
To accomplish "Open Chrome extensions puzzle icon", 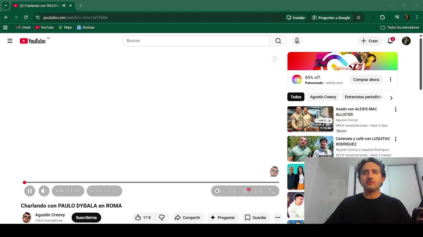I will [x=383, y=17].
